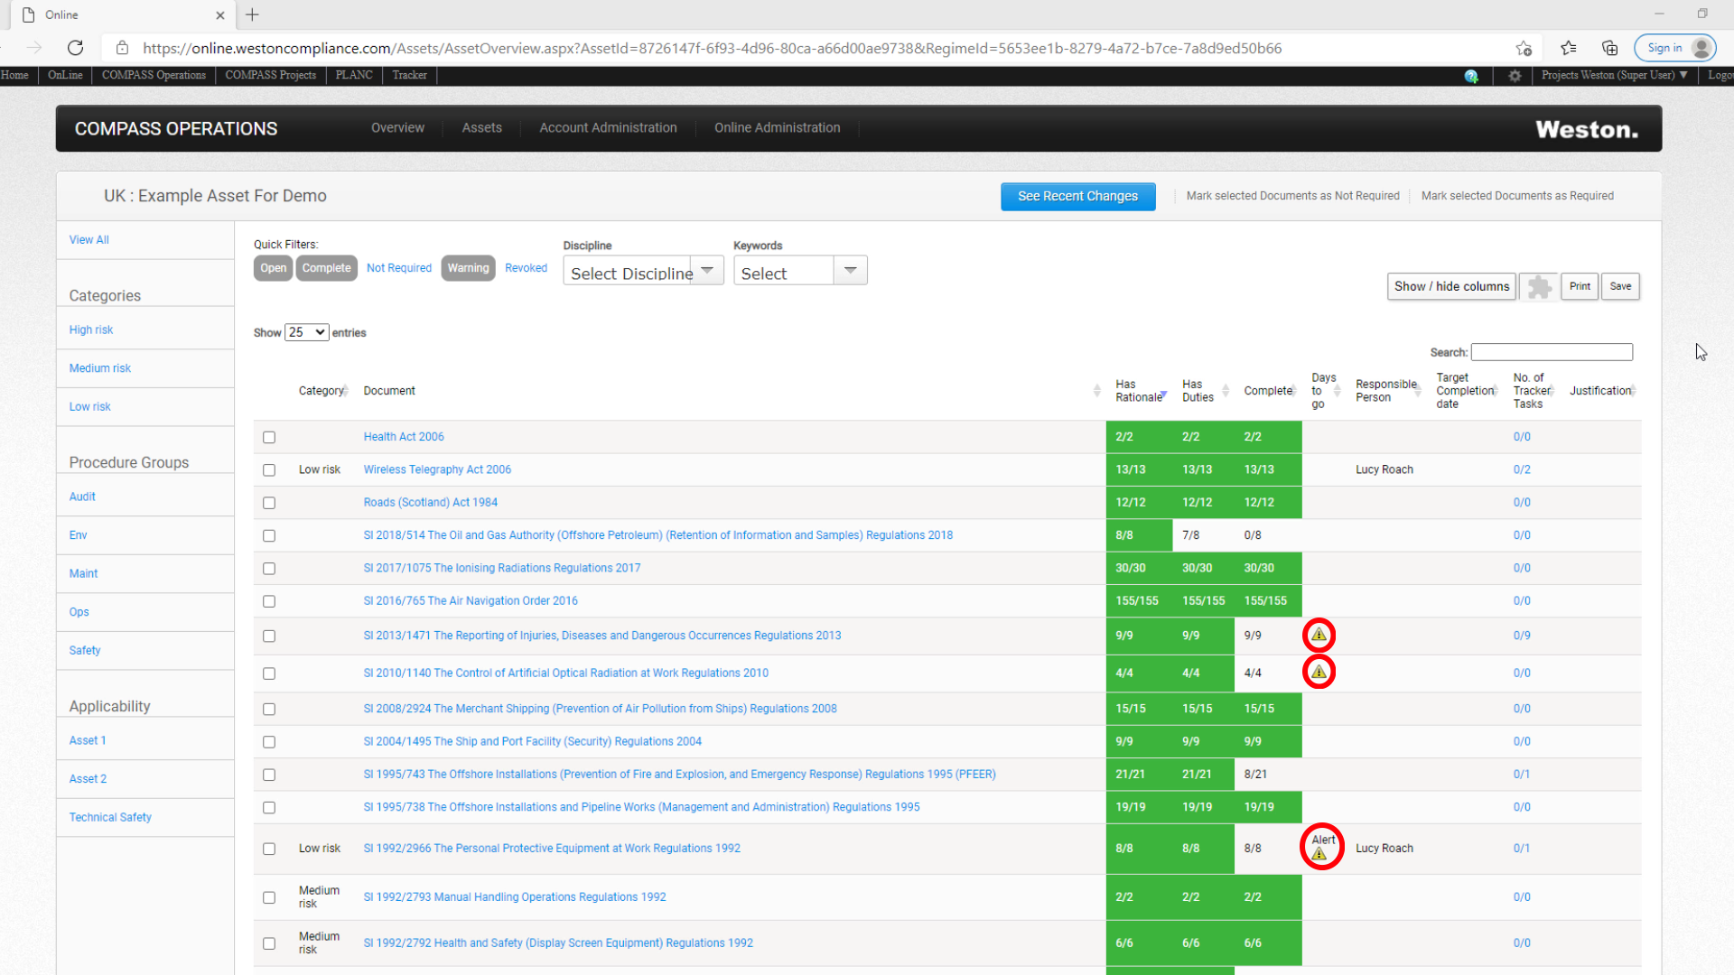Open the browser favorites list icon
Image resolution: width=1734 pixels, height=975 pixels.
click(x=1569, y=48)
